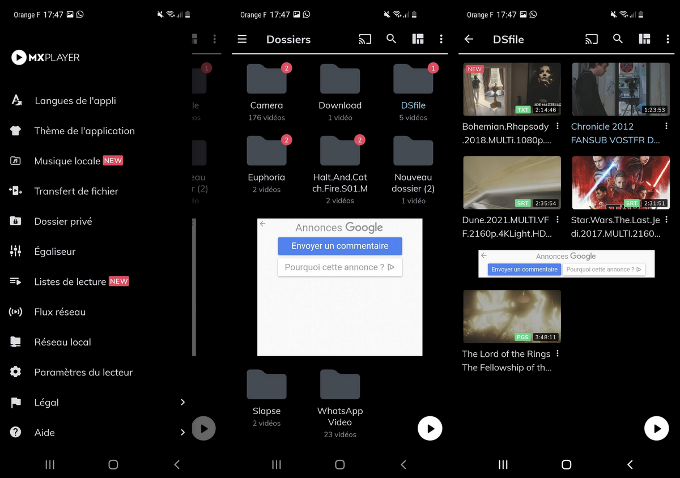Open Réseau local entry
Screen dimensions: 680x478
point(62,342)
